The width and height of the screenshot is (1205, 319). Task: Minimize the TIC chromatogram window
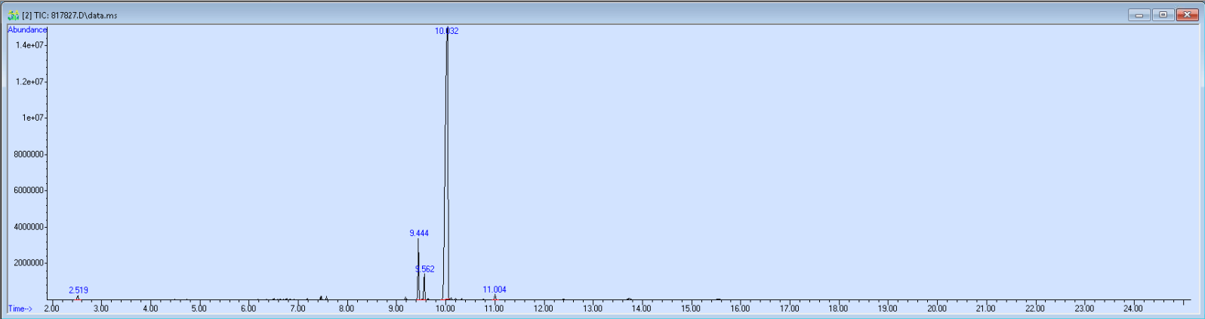click(1139, 15)
